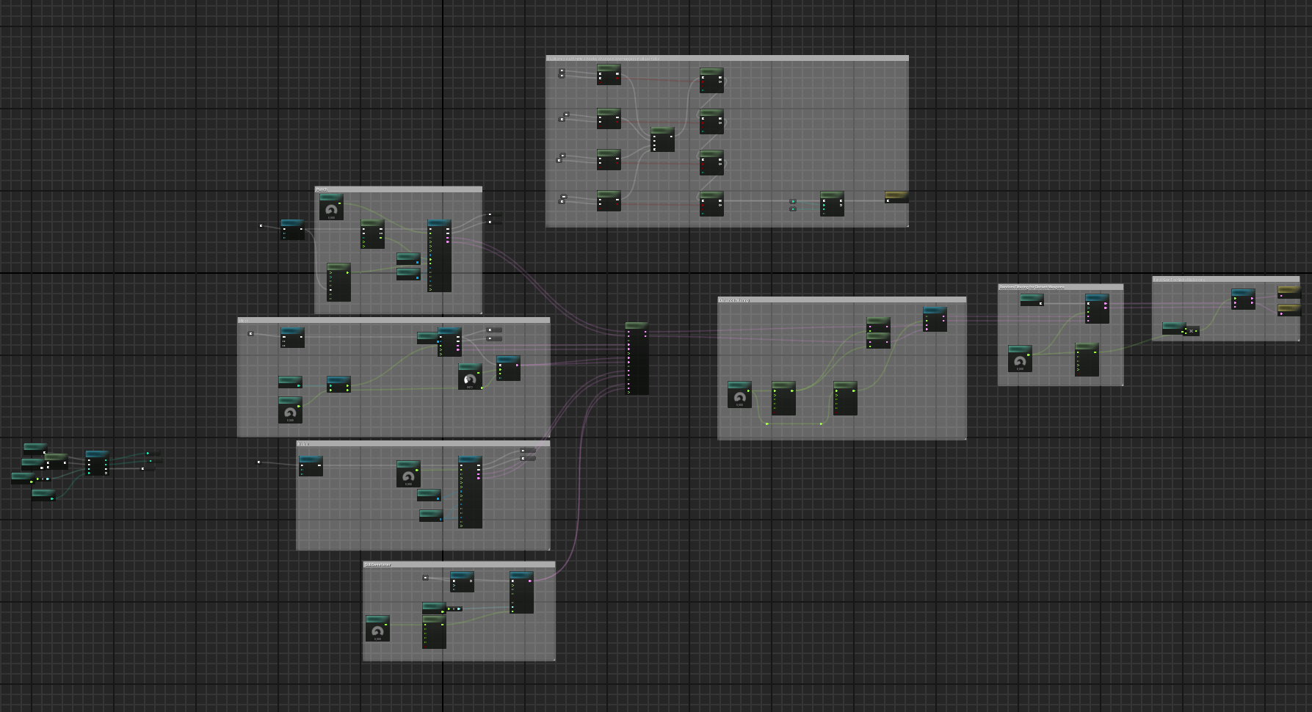Select the knob input node in Noise comment
The width and height of the screenshot is (1312, 712).
pos(408,474)
